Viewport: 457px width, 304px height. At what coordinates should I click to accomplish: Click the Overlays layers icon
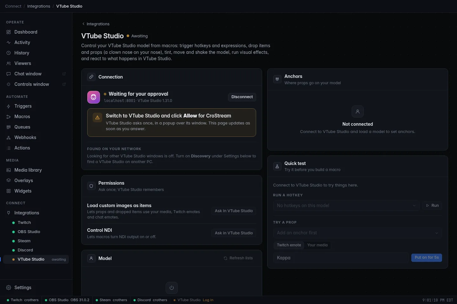(9, 180)
